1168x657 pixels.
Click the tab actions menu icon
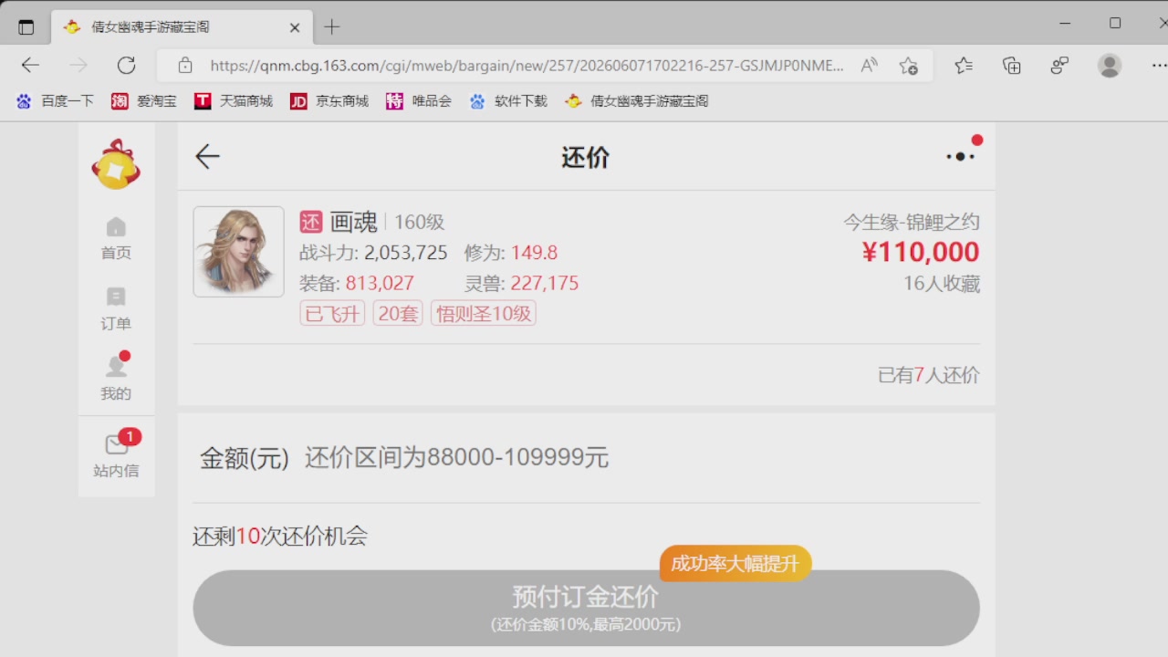click(x=26, y=27)
